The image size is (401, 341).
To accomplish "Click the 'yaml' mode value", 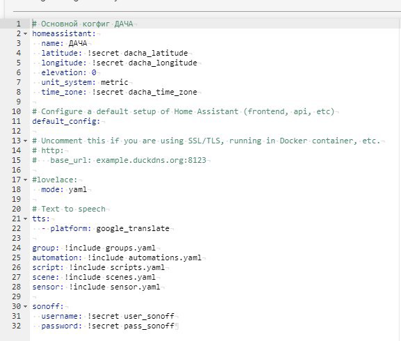I will [78, 189].
